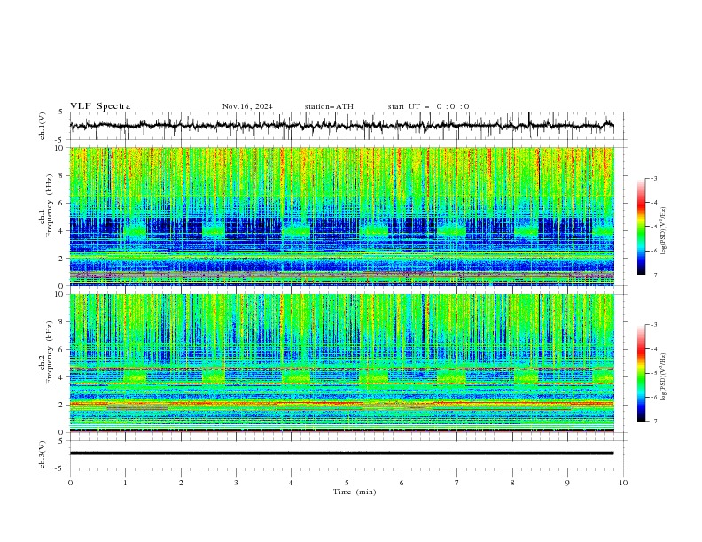Click the 'ch.2 Frequency (kHz)' axis label

pyautogui.click(x=46, y=352)
